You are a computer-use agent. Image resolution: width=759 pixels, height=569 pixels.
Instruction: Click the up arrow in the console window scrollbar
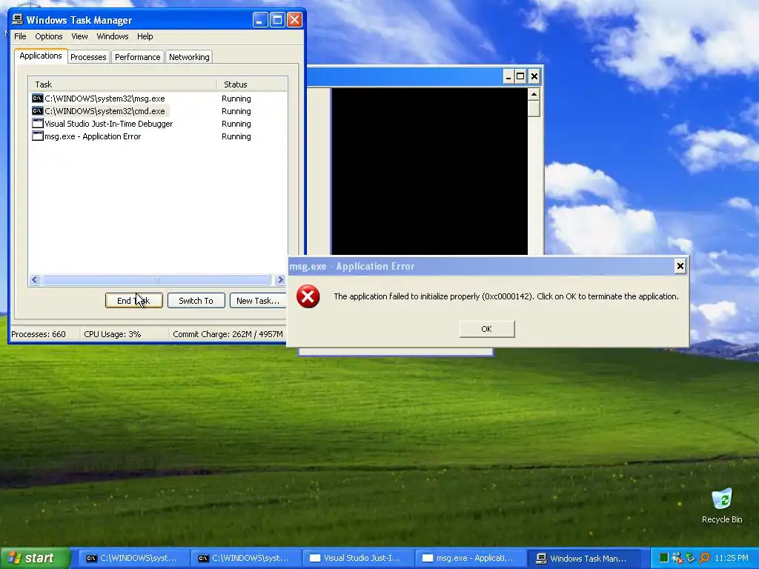click(534, 94)
